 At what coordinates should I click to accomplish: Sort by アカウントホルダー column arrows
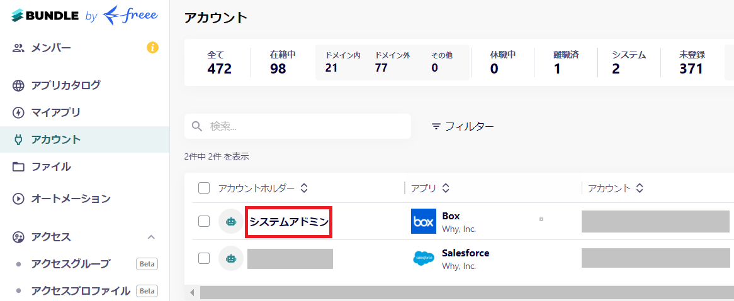tap(304, 188)
